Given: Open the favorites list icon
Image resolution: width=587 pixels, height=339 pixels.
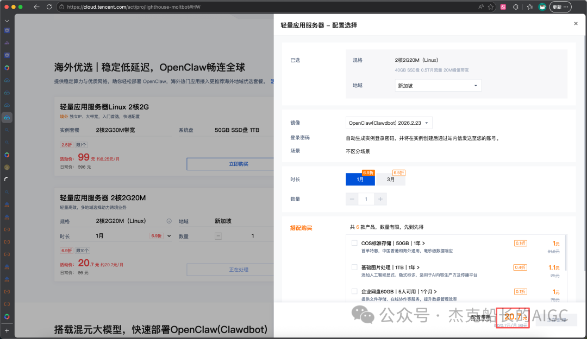Looking at the screenshot, I should tap(529, 7).
